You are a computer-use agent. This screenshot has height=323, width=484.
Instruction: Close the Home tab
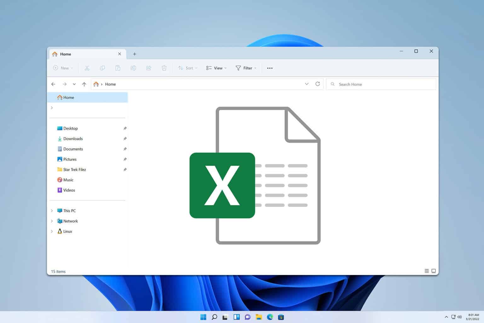pyautogui.click(x=119, y=54)
